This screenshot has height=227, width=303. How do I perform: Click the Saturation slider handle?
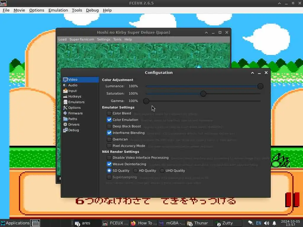(203, 94)
